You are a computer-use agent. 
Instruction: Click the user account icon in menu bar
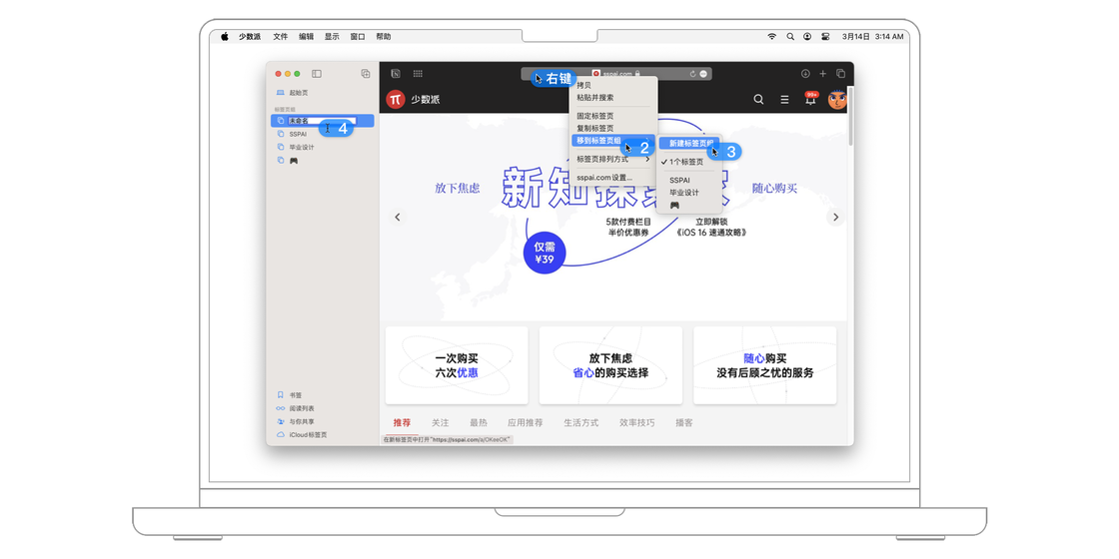tap(808, 36)
